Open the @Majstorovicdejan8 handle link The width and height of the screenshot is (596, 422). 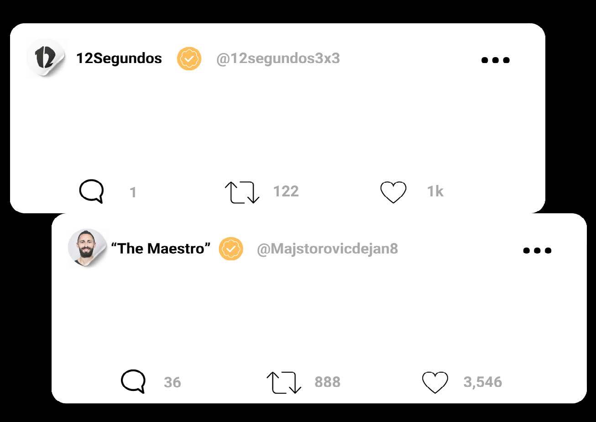coord(327,249)
